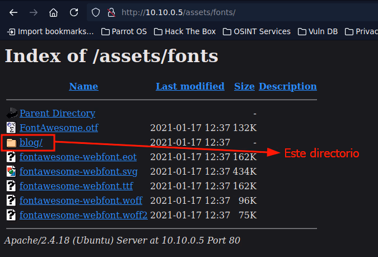Open the blog/ directory link
The width and height of the screenshot is (378, 257).
[31, 142]
